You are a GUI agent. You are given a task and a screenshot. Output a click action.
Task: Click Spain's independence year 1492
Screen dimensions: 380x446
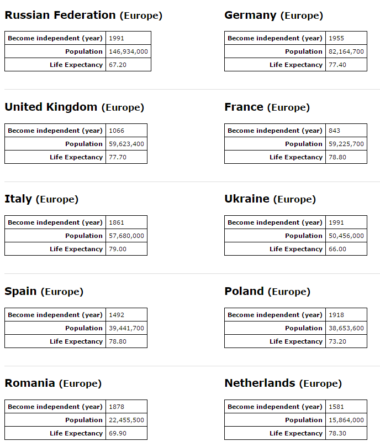point(117,315)
